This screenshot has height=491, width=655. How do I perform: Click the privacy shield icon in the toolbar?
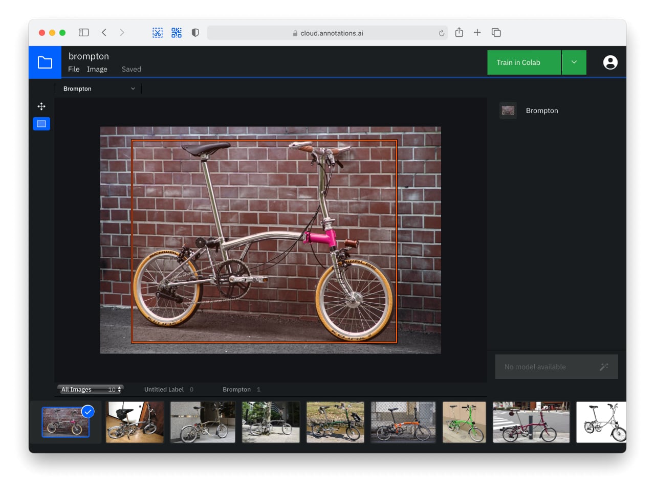coord(195,33)
